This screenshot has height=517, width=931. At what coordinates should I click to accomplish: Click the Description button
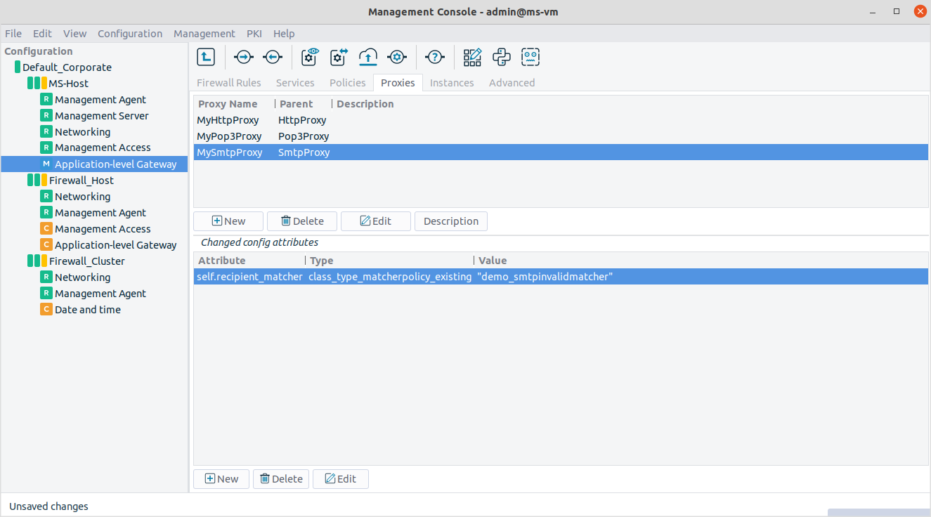[x=451, y=221]
